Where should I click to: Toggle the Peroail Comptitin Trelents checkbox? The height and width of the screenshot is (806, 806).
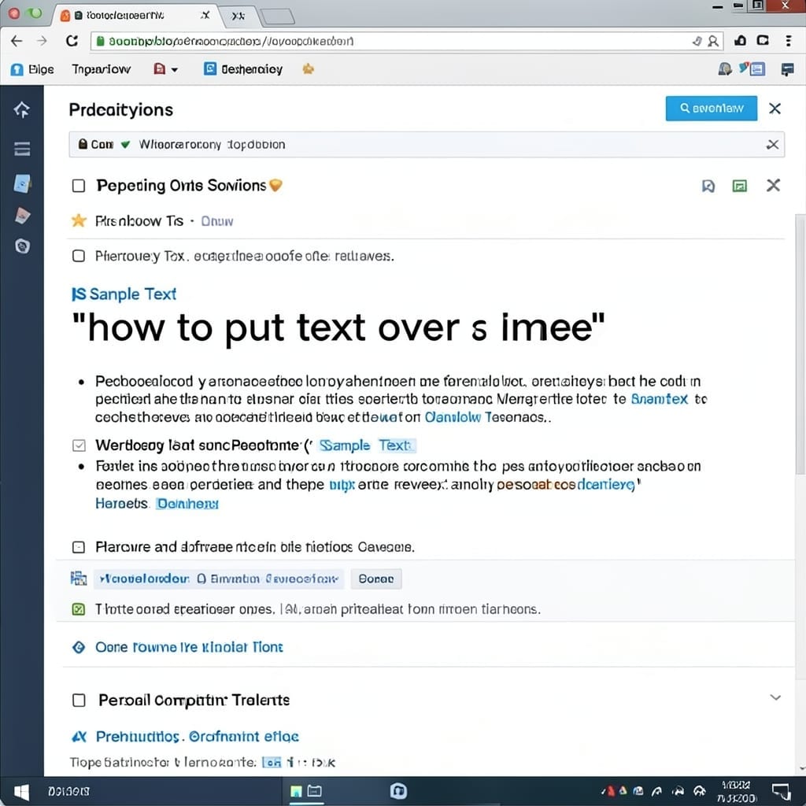pos(79,700)
